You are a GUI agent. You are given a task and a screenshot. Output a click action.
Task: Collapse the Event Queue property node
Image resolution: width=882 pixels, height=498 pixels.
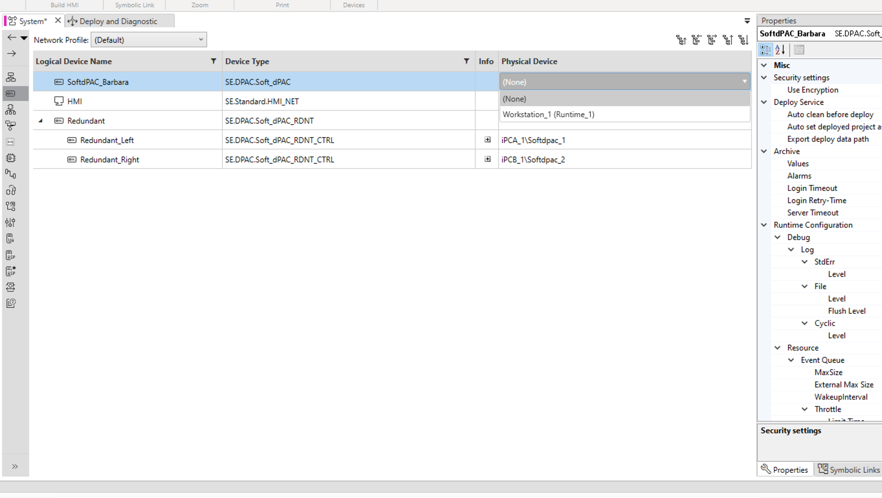[x=791, y=360]
